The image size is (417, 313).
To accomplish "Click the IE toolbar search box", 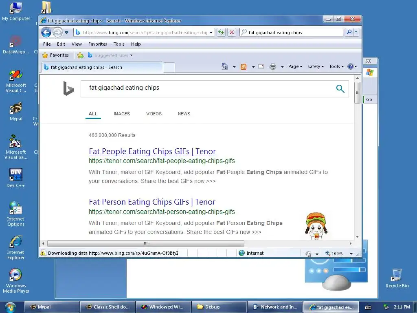I will (x=291, y=33).
